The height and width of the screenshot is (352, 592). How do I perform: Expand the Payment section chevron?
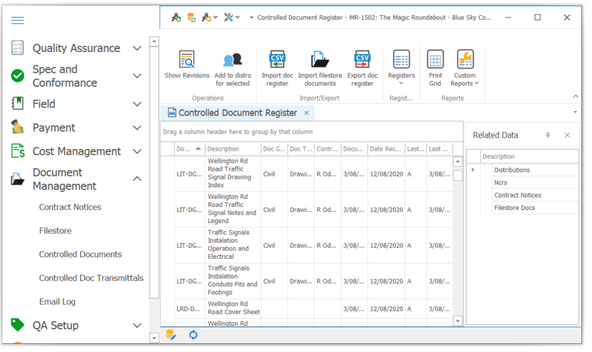(x=137, y=128)
